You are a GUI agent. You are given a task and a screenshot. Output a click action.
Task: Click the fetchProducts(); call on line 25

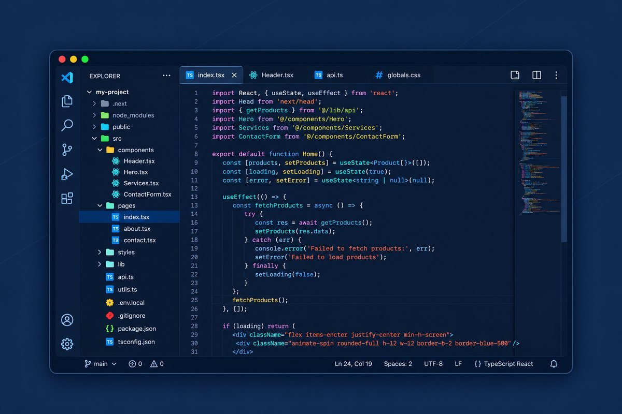260,300
